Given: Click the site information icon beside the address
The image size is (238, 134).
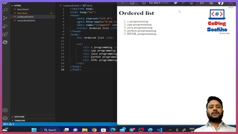Looking at the screenshot, I should tap(144, 3).
